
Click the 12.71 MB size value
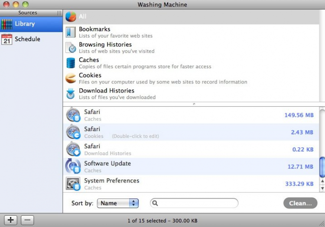(300, 166)
